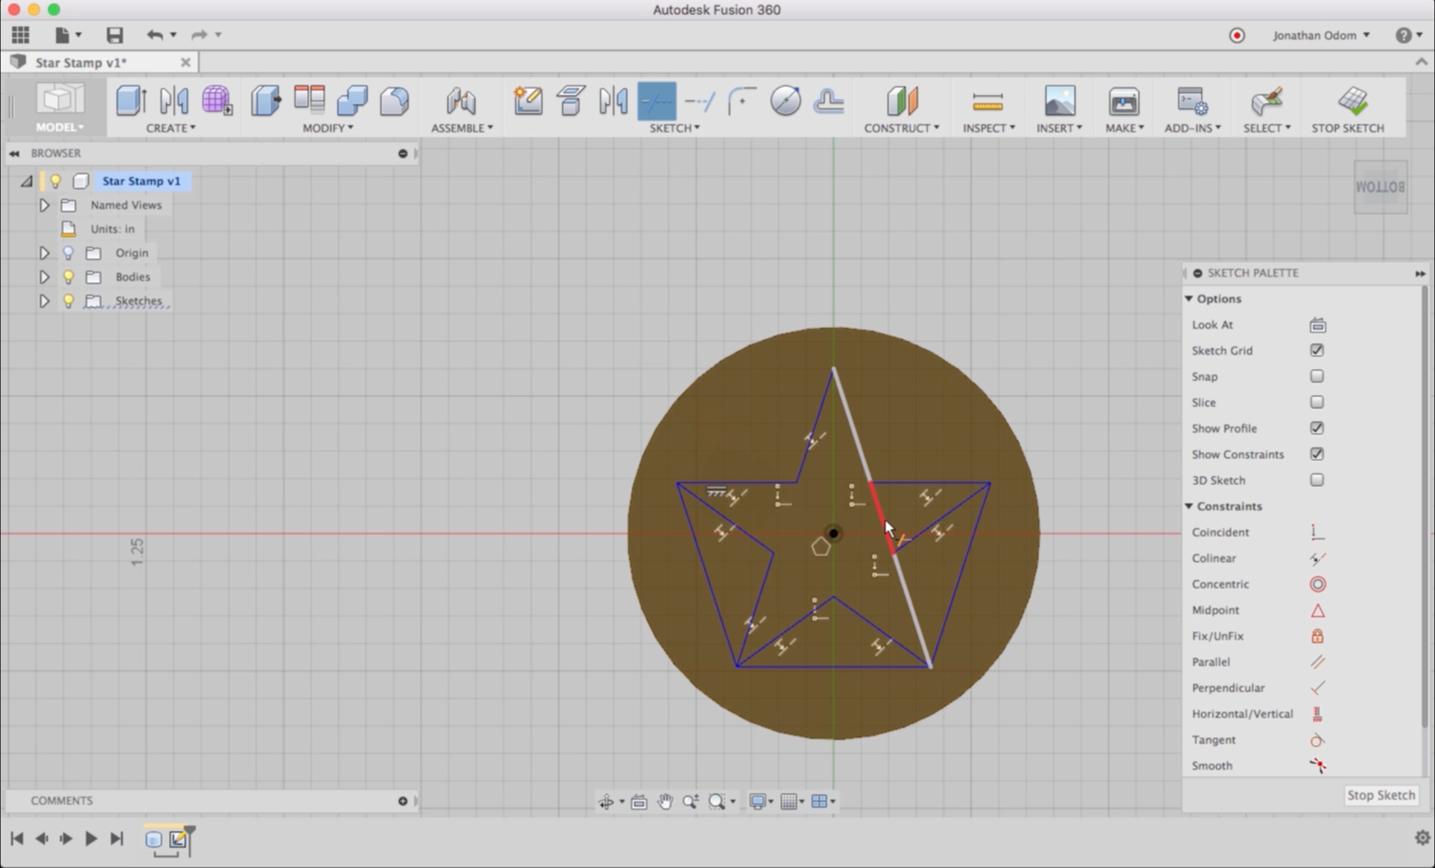
Task: Click the Tangent constraint icon
Action: [1317, 740]
